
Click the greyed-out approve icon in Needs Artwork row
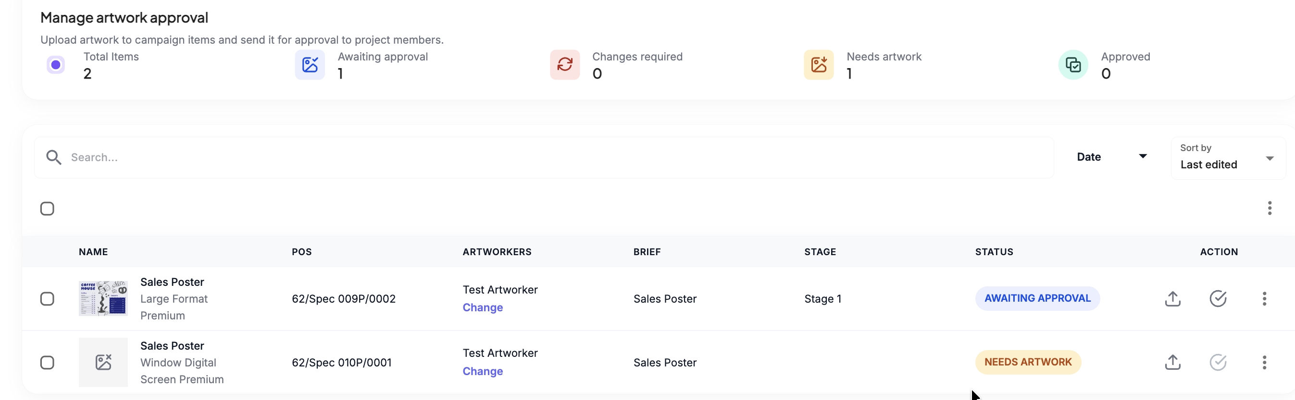click(1218, 363)
